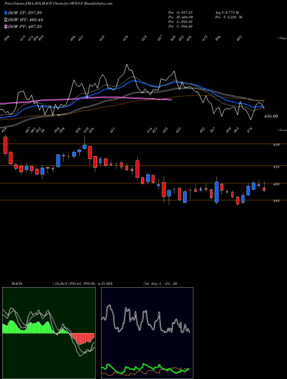
Task: Click the 459 price level label
Action: pyautogui.click(x=276, y=145)
